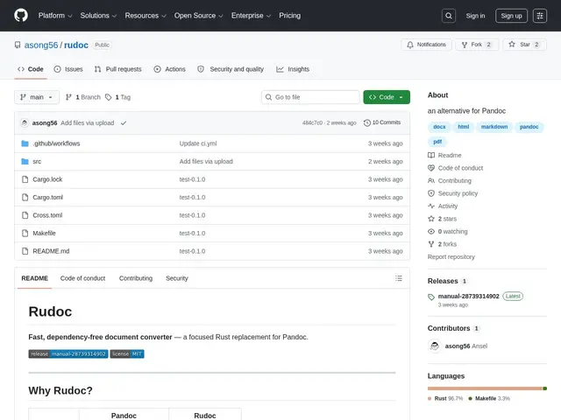The width and height of the screenshot is (561, 420).
Task: Click the .github/workflows folder icon
Action: coord(25,143)
